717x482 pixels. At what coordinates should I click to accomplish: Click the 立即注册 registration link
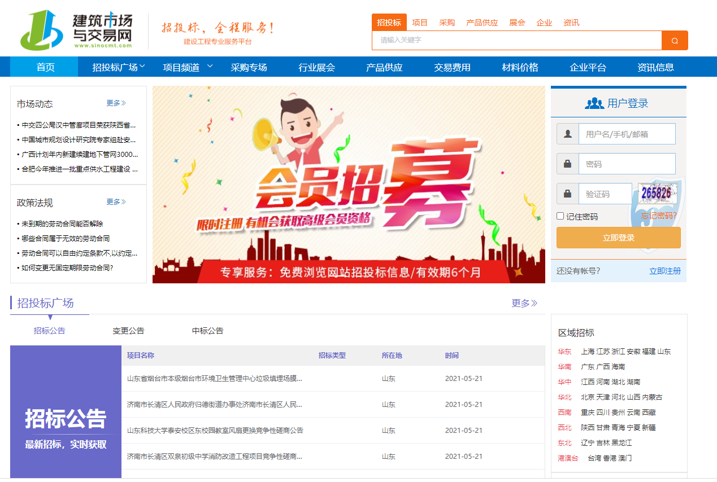664,271
